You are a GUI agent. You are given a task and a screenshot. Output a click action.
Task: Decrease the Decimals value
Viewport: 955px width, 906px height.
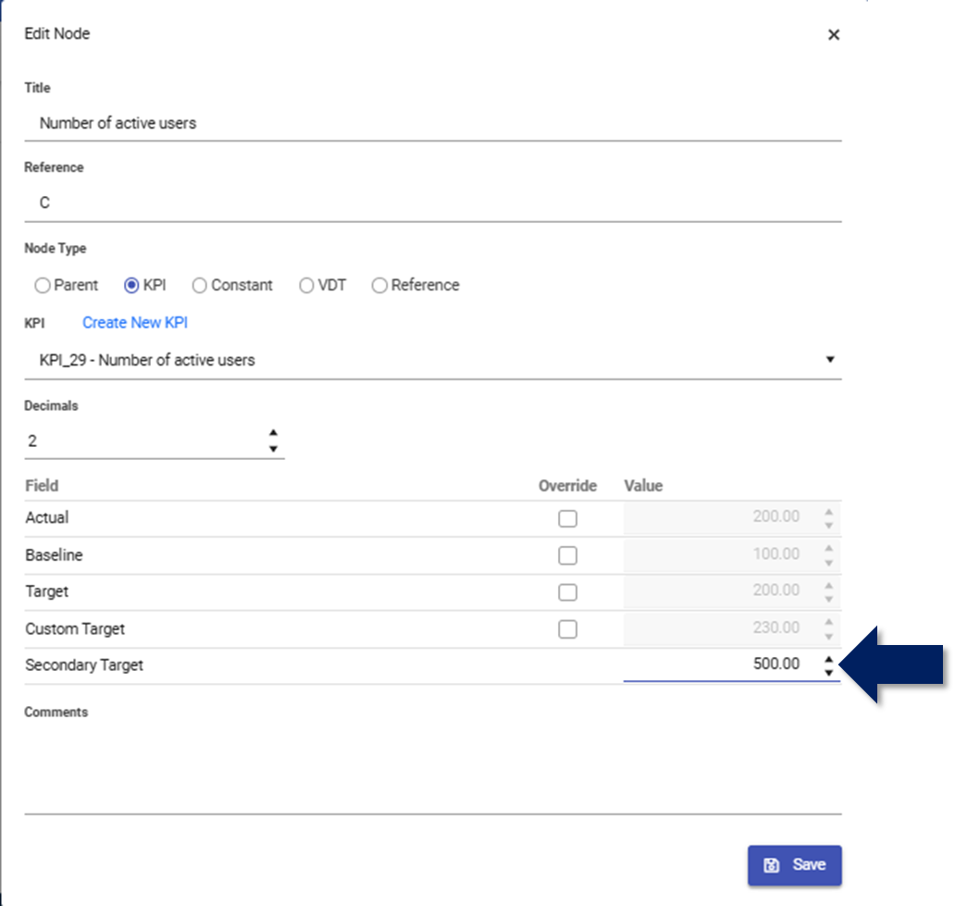click(x=274, y=449)
